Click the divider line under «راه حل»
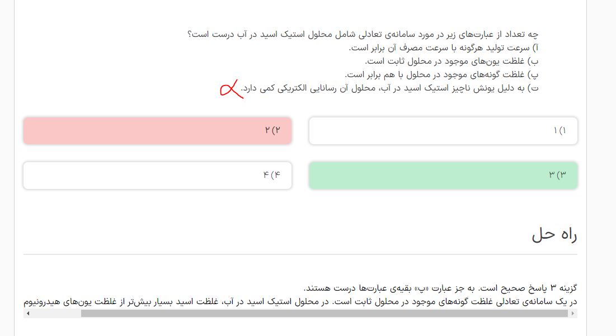 pos(300,254)
